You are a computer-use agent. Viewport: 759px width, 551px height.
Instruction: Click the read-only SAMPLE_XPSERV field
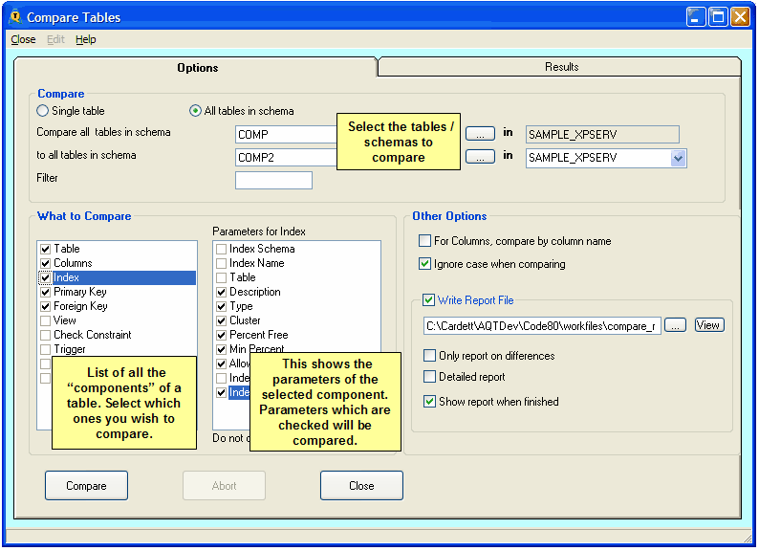point(602,134)
